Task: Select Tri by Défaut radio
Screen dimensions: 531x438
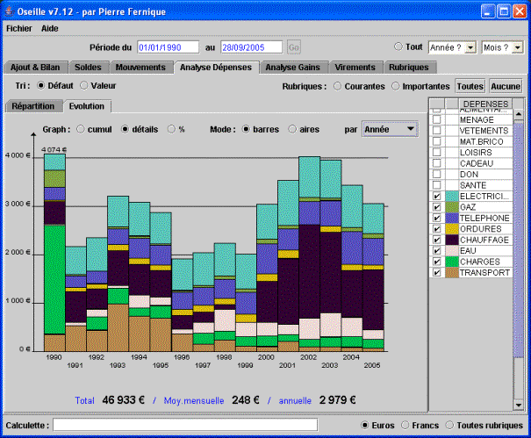Action: 40,86
